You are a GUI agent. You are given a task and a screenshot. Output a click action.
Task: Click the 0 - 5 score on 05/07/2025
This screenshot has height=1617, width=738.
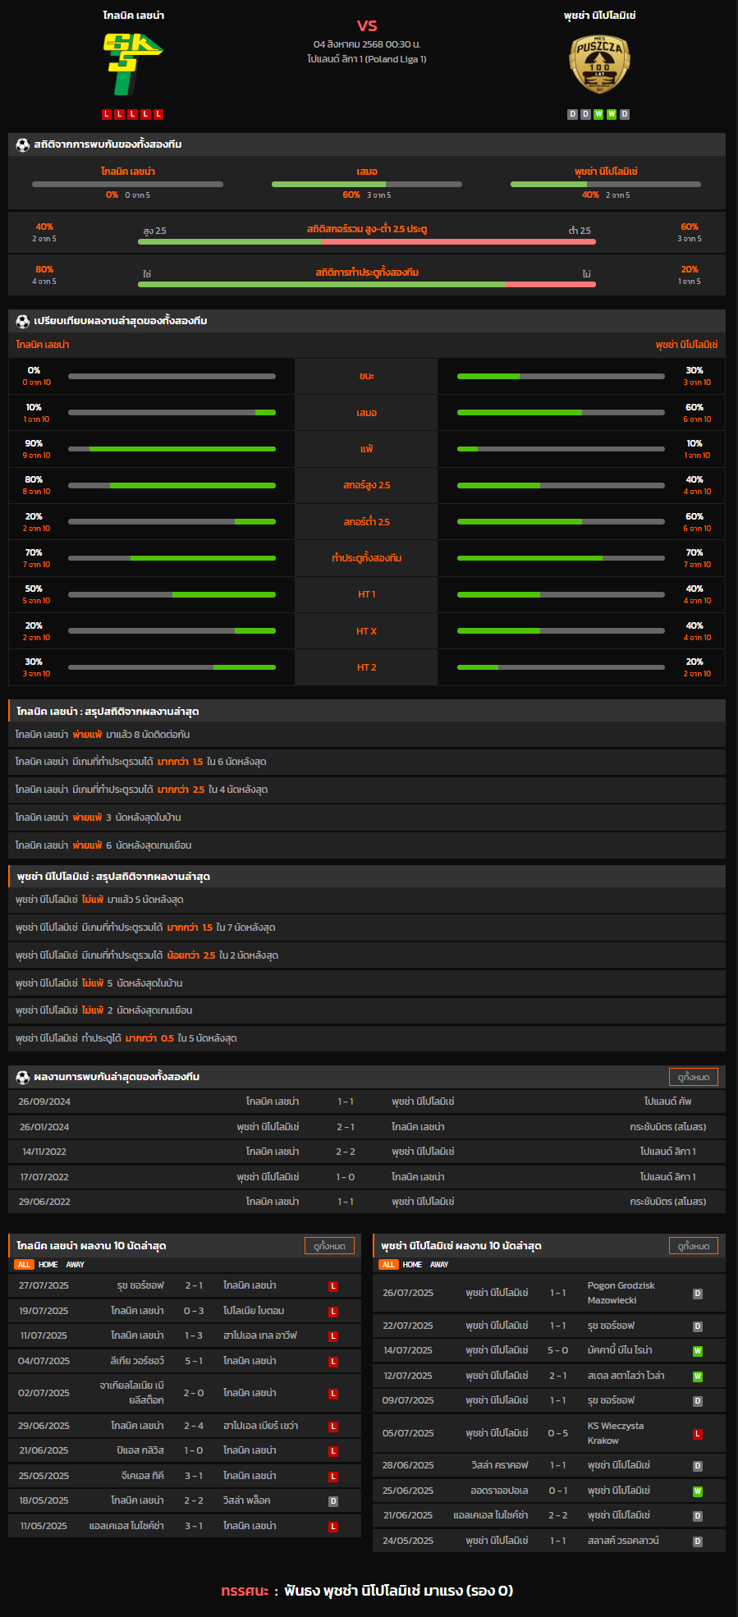click(558, 1433)
